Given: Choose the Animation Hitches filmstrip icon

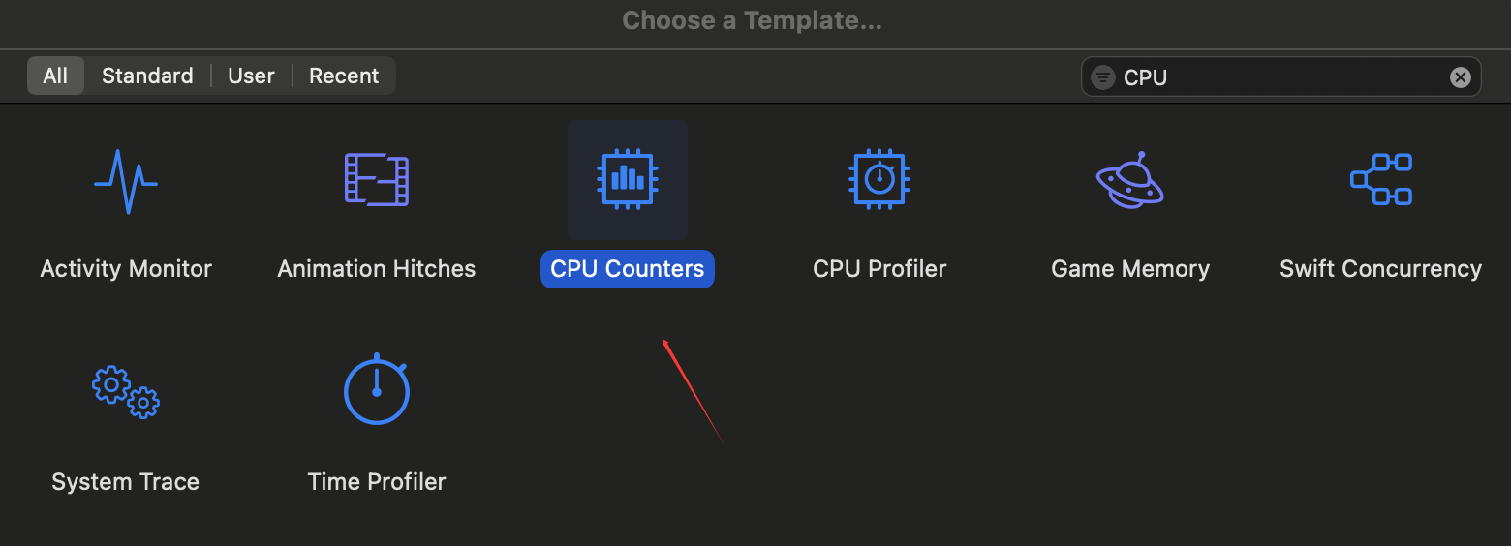Looking at the screenshot, I should 377,179.
